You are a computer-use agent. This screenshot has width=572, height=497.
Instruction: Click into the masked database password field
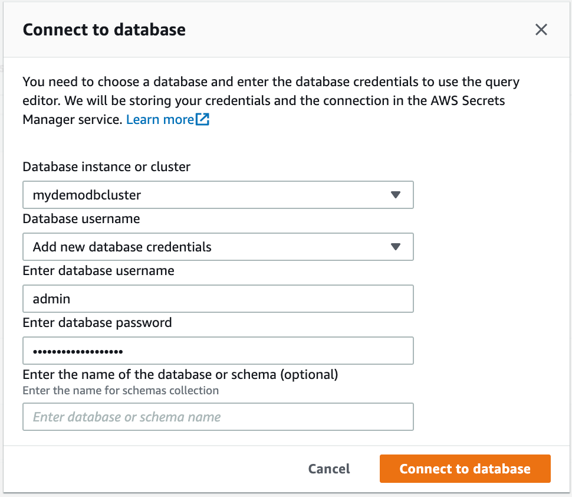218,351
